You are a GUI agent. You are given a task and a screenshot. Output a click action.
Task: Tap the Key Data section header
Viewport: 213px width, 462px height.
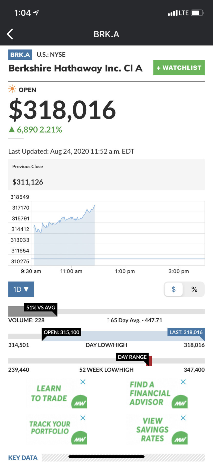click(x=23, y=458)
